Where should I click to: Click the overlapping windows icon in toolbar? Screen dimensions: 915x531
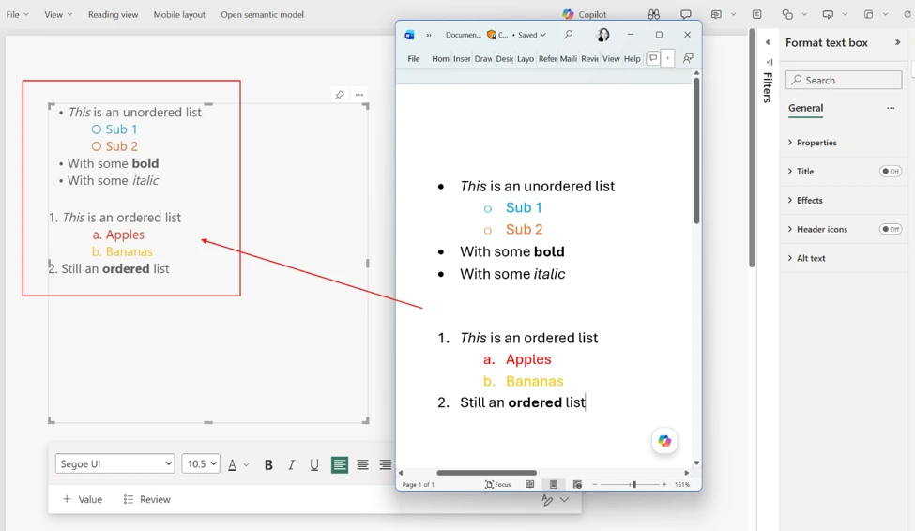[868, 14]
